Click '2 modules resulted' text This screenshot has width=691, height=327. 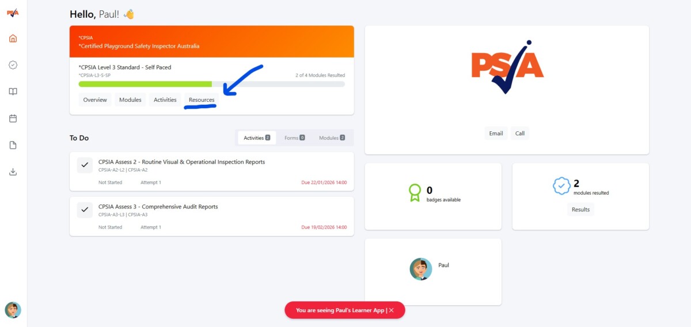click(591, 188)
